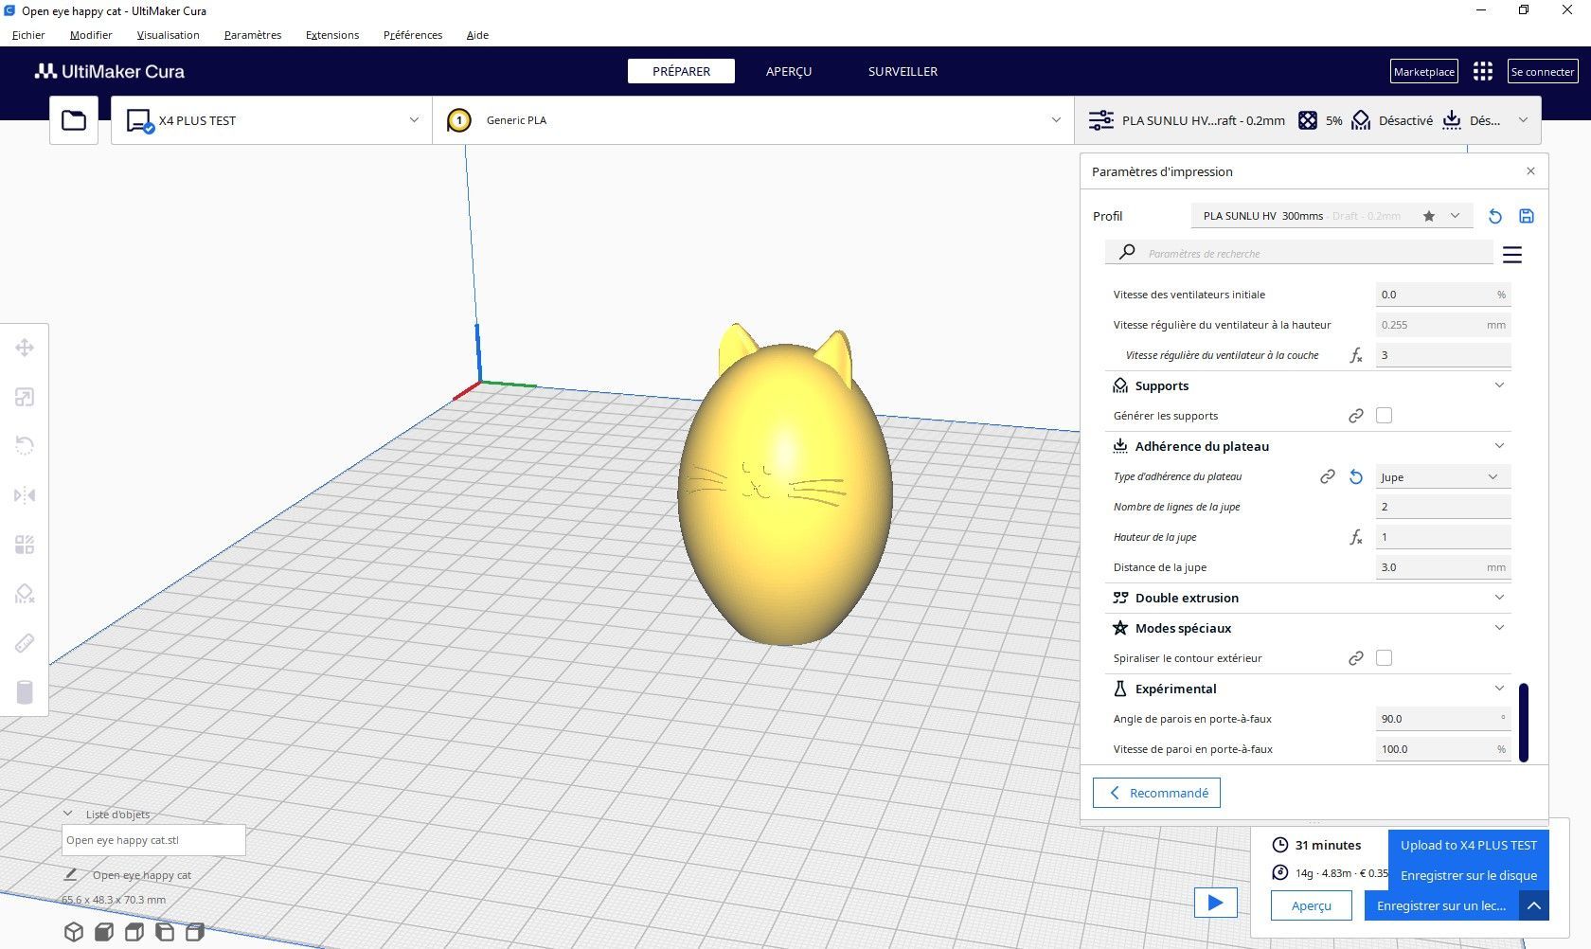Viewport: 1591px width, 949px height.
Task: Switch to the 3D perspective view cube icon
Action: (x=74, y=932)
